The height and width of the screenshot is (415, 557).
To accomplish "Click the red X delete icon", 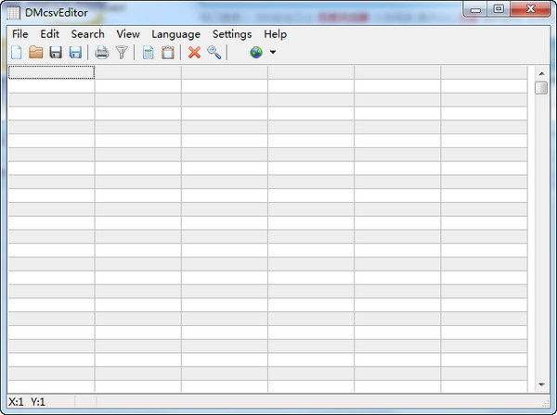I will click(x=194, y=53).
